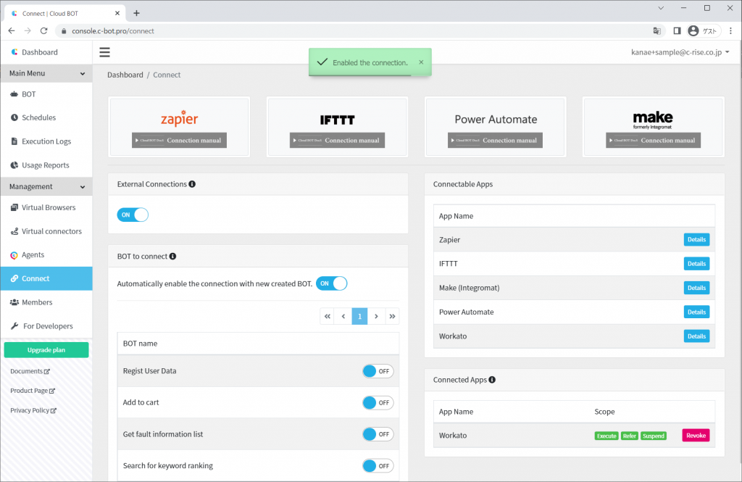Image resolution: width=742 pixels, height=482 pixels.
Task: Open the browser translate icon
Action: [x=656, y=30]
